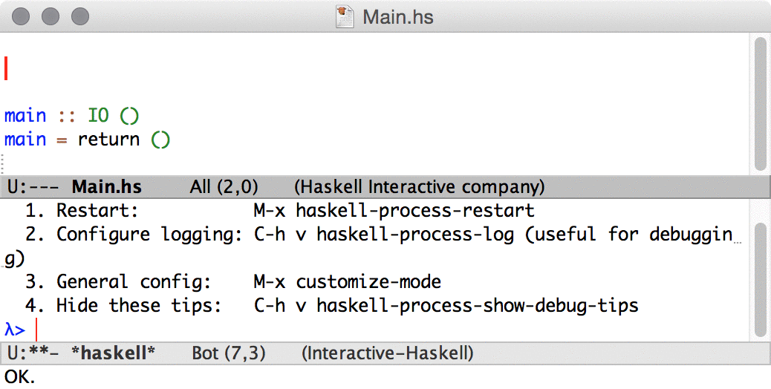771x389 pixels.
Task: Close the Emacs window with red button
Action: tap(22, 16)
